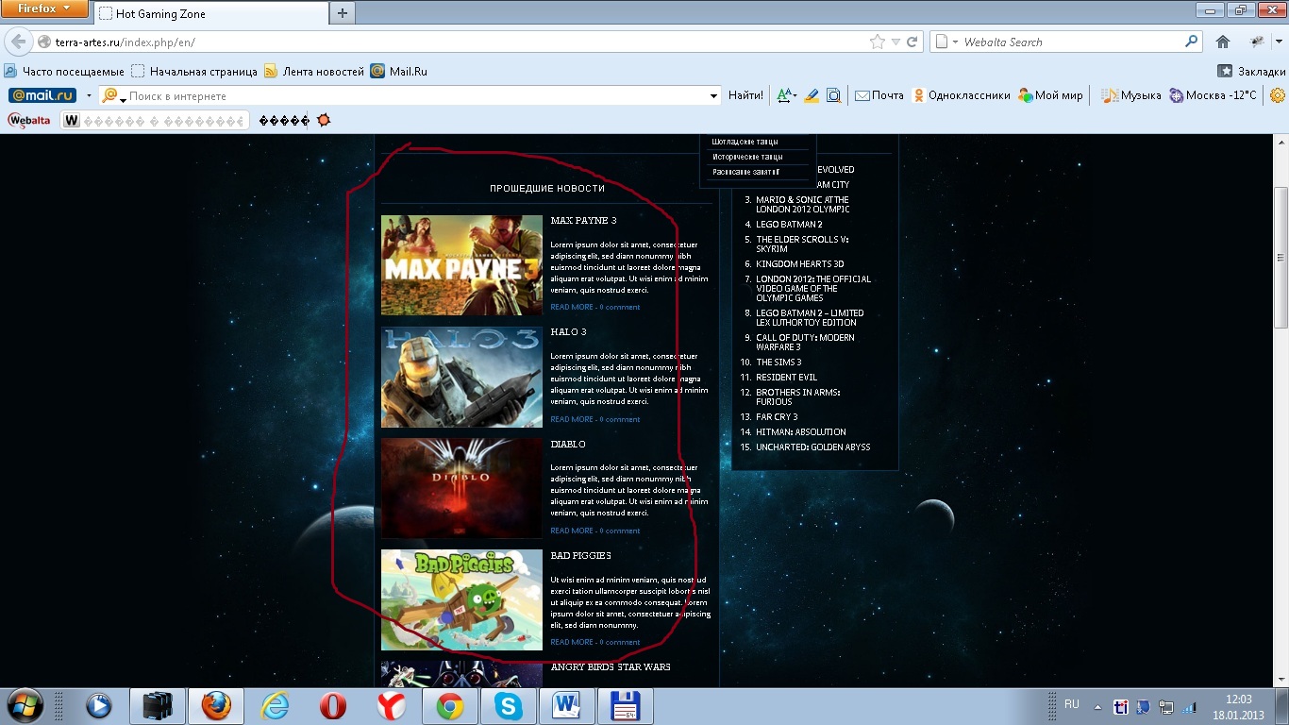Switch to Microsoft Word in taskbar
The image size is (1289, 725).
point(567,706)
